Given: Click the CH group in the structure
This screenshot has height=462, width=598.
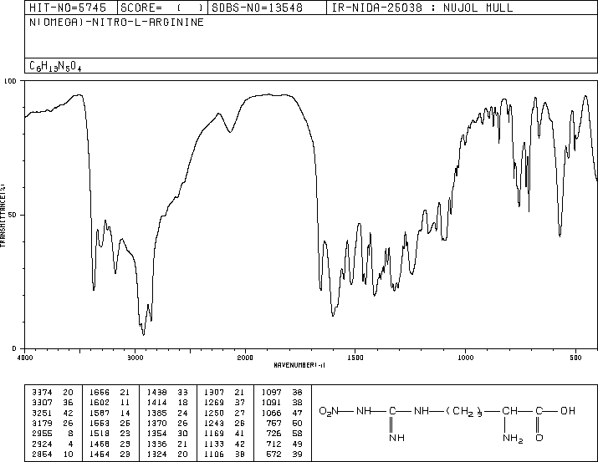Looking at the screenshot, I should [x=509, y=411].
